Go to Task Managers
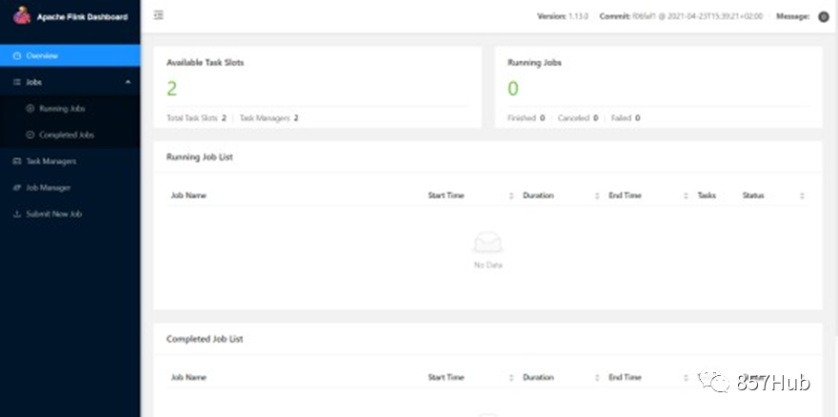The width and height of the screenshot is (838, 417). tap(70, 161)
